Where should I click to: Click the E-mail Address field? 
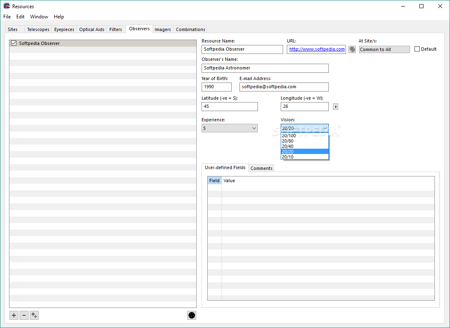(284, 87)
